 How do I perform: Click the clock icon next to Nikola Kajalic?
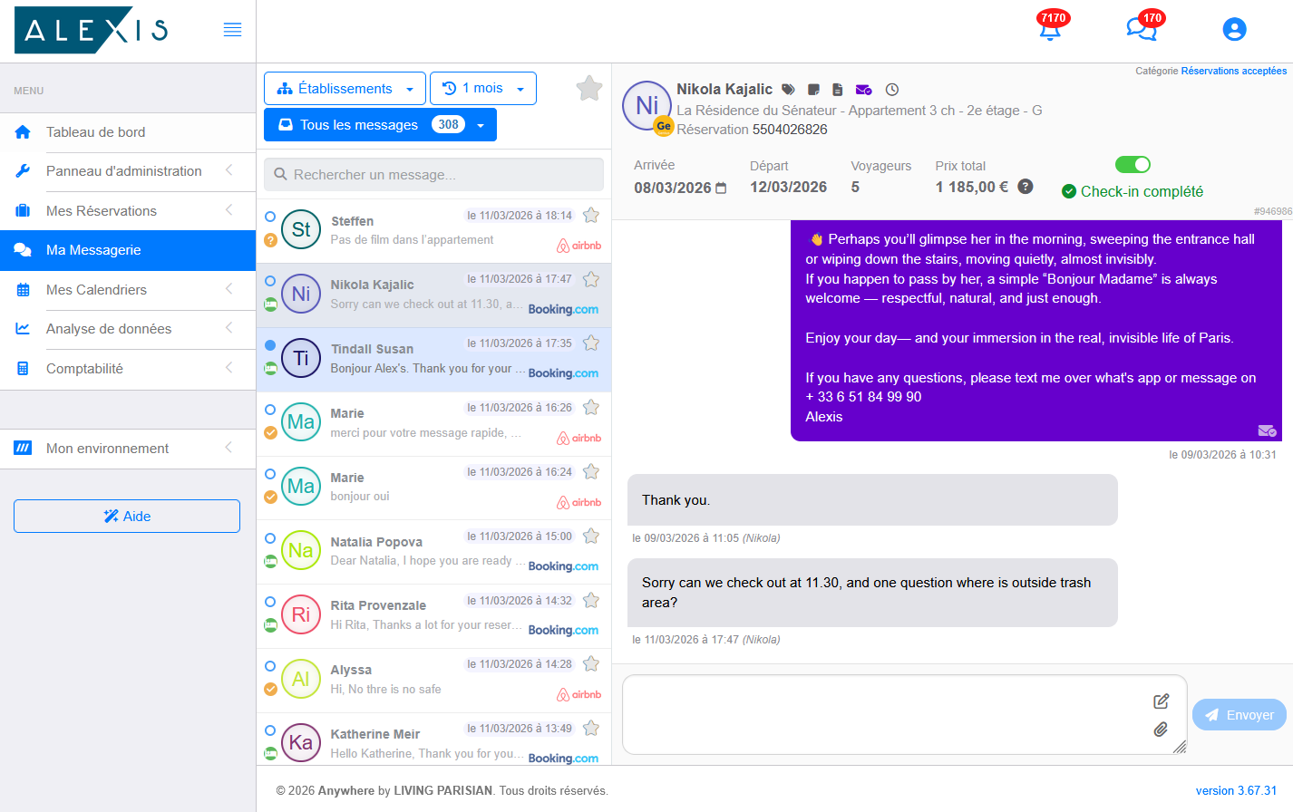coord(891,89)
